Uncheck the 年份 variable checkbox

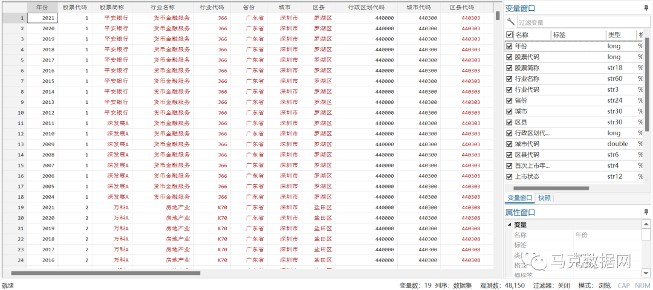tap(509, 46)
